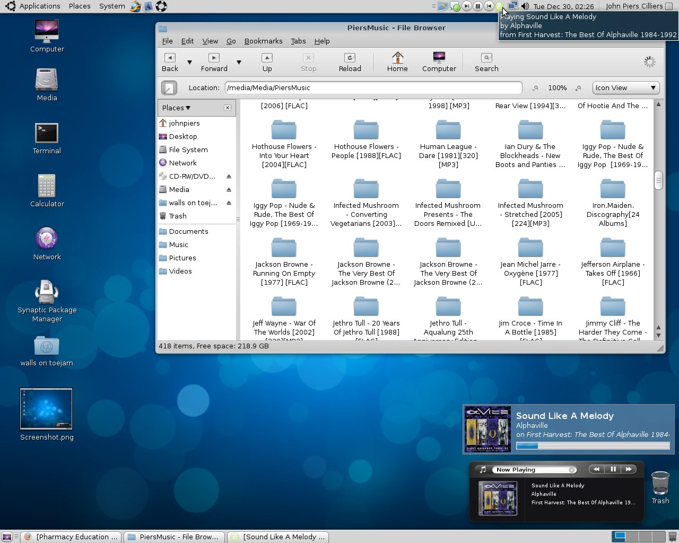Open the Bookmarks menu
679x543 pixels.
[x=263, y=41]
